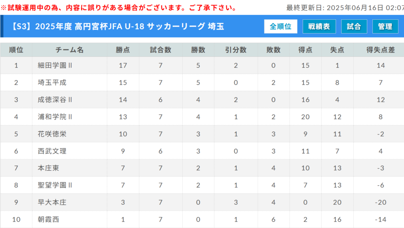Click the 試合数 column header
Screen dimensions: 404x228
[x=161, y=50]
